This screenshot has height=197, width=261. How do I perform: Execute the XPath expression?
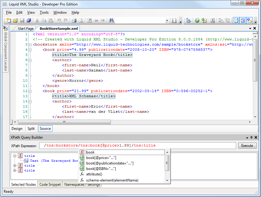(x=247, y=146)
